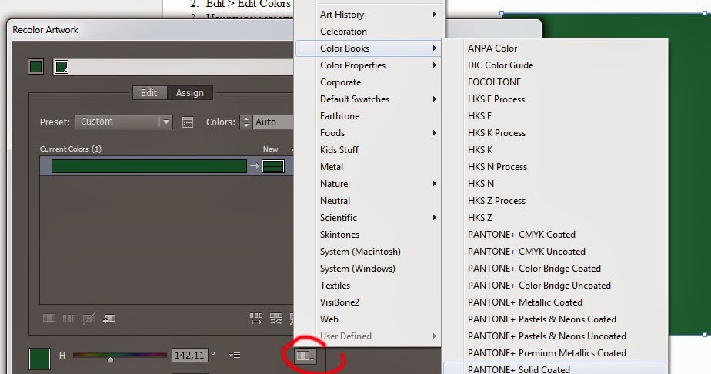Select PANTONE+ Color Bridge Uncoated
The width and height of the screenshot is (711, 374).
point(555,286)
